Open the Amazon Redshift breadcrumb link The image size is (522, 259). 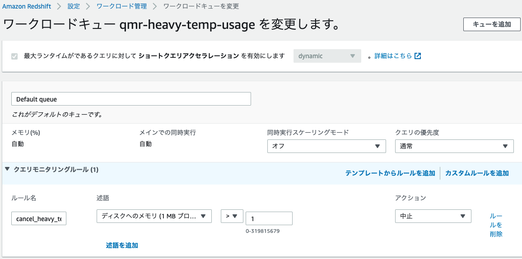27,6
